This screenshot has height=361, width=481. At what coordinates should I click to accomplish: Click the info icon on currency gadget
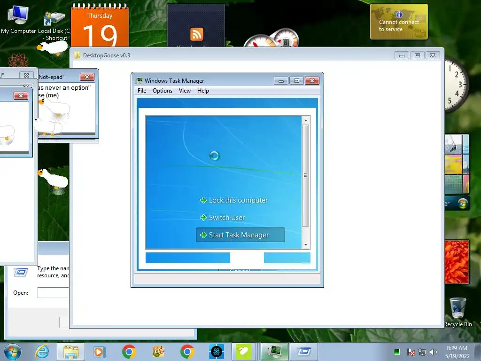[399, 15]
